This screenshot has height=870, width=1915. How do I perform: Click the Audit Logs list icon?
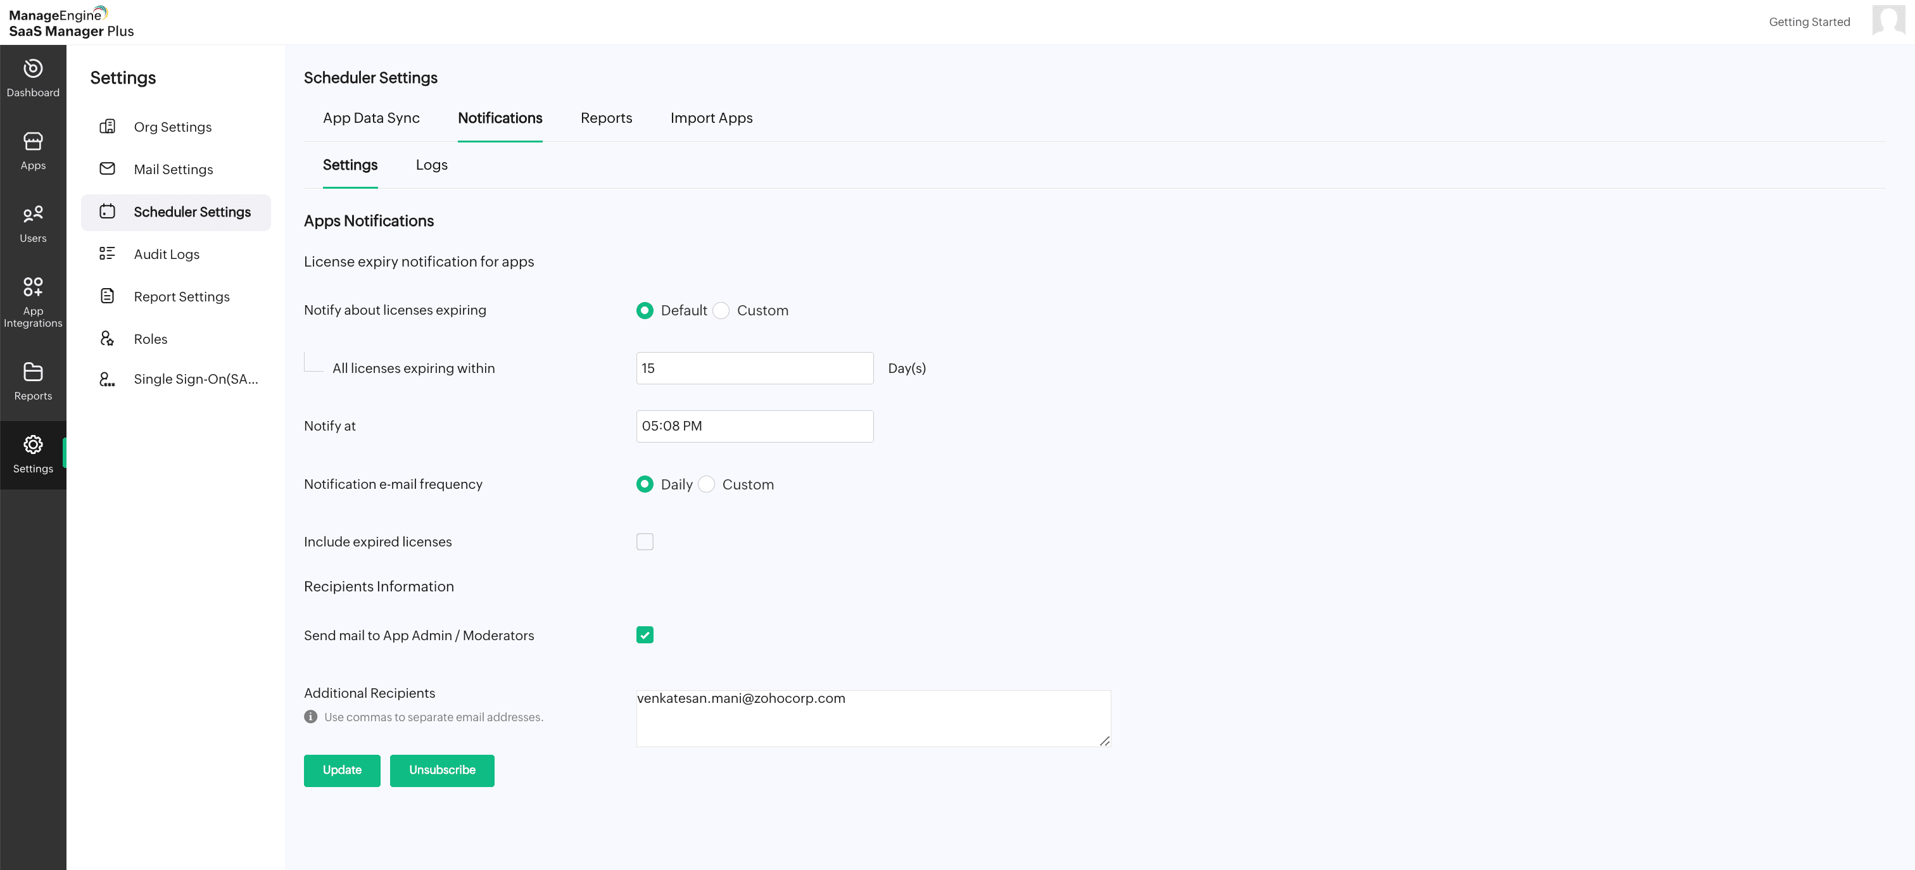(107, 253)
